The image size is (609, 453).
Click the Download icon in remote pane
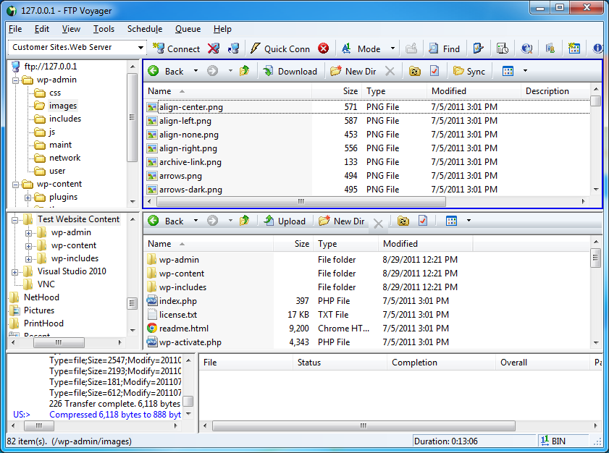(x=268, y=71)
